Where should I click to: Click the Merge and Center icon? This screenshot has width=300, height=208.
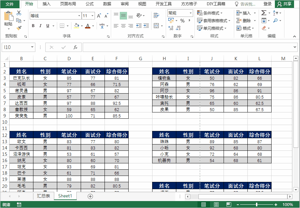tap(156, 26)
